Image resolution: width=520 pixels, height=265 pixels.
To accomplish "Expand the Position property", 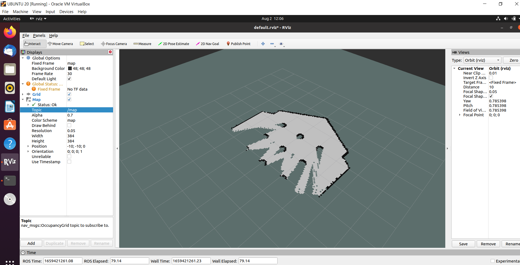I will point(28,146).
